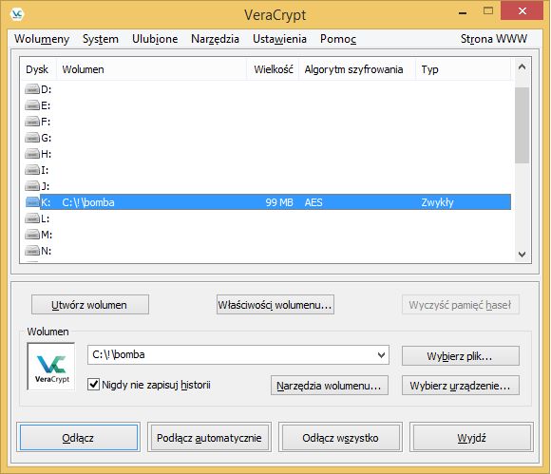The image size is (551, 474).
Task: Expand the volume path combo box arrow
Action: [381, 355]
